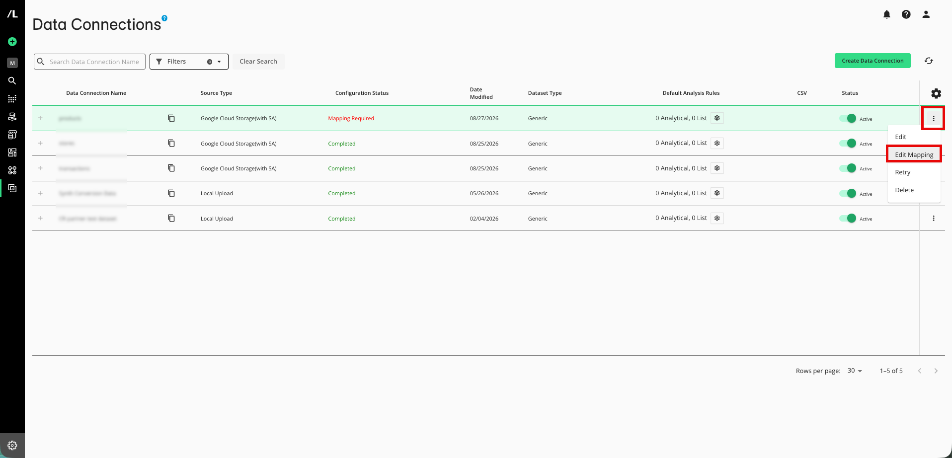The height and width of the screenshot is (458, 952).
Task: Refresh the data connections list
Action: click(x=929, y=61)
